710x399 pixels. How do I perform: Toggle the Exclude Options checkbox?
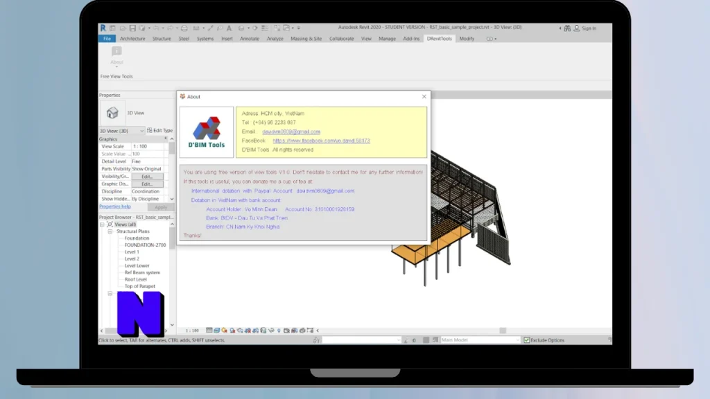click(x=527, y=340)
